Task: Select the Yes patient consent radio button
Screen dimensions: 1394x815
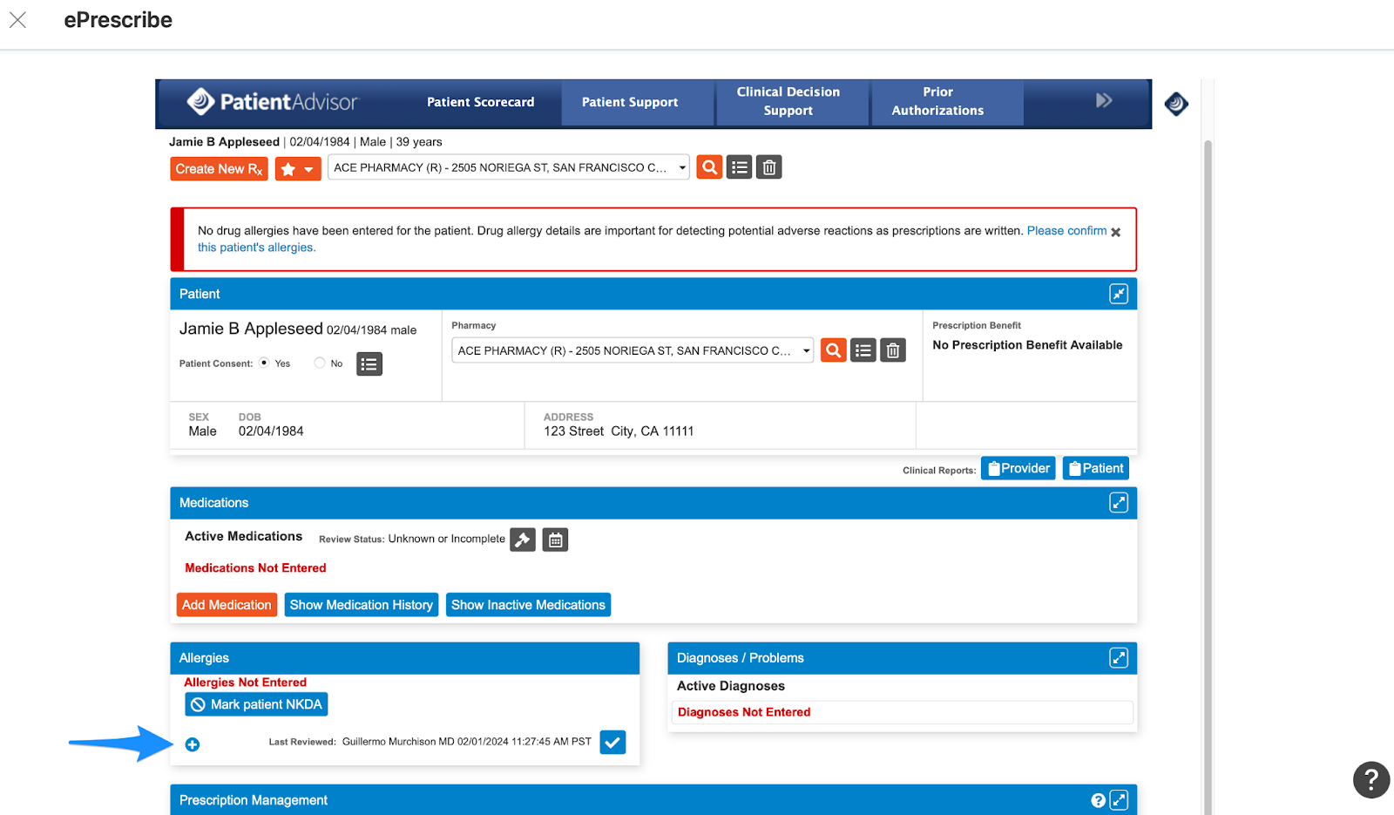Action: point(263,363)
